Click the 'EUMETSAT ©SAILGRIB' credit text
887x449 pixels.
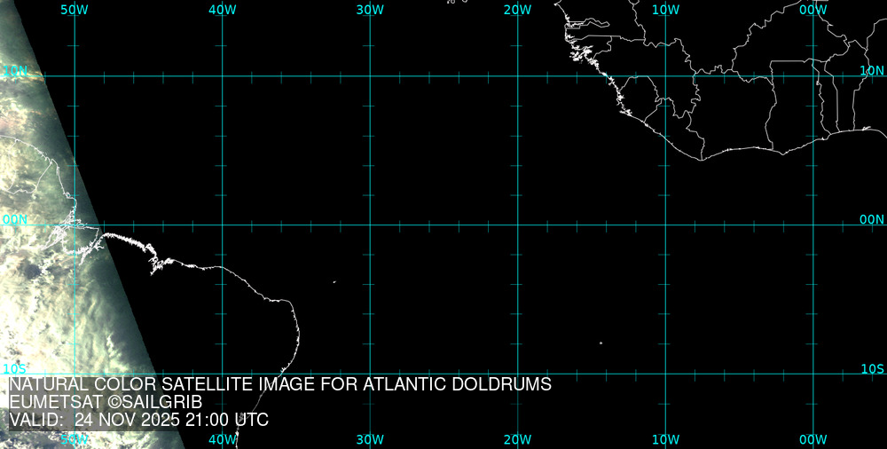(106, 402)
